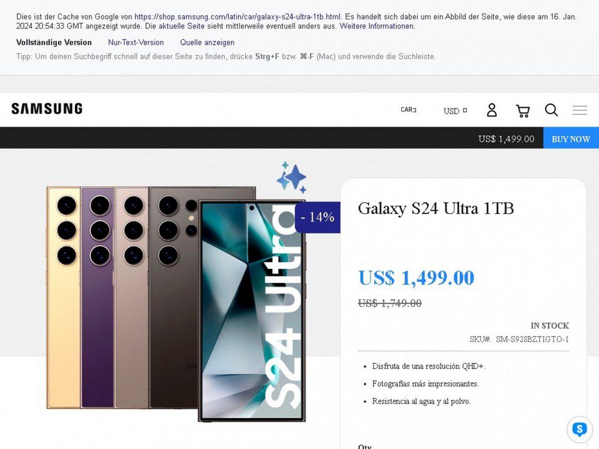
Task: Click the US$ 1,499.00 price in black bar
Action: (506, 138)
